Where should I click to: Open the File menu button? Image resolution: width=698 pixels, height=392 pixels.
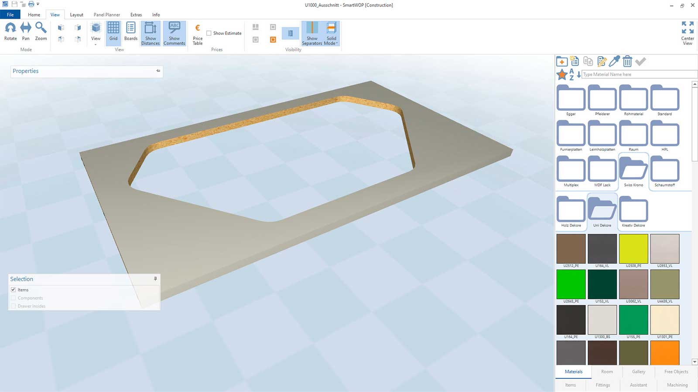10,15
